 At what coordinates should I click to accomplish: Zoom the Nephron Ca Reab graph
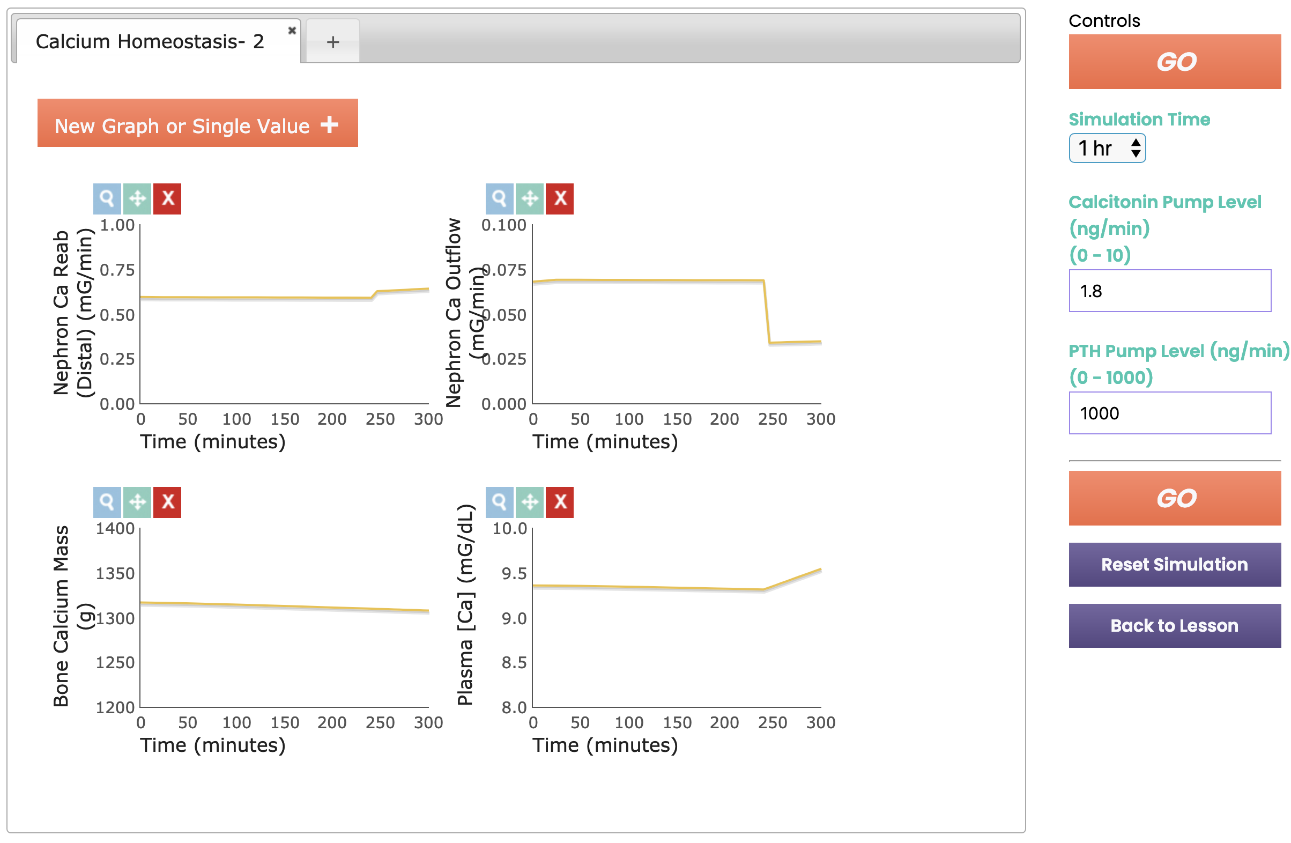pyautogui.click(x=107, y=198)
